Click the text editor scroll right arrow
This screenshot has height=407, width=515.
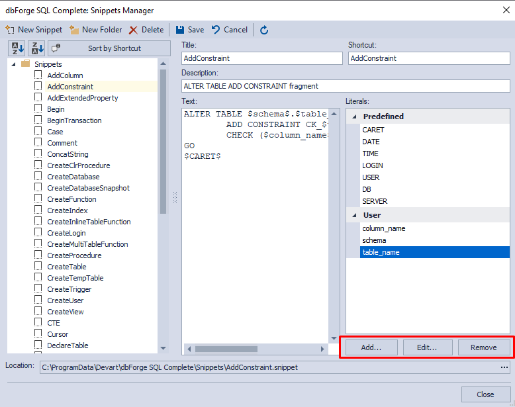322,349
